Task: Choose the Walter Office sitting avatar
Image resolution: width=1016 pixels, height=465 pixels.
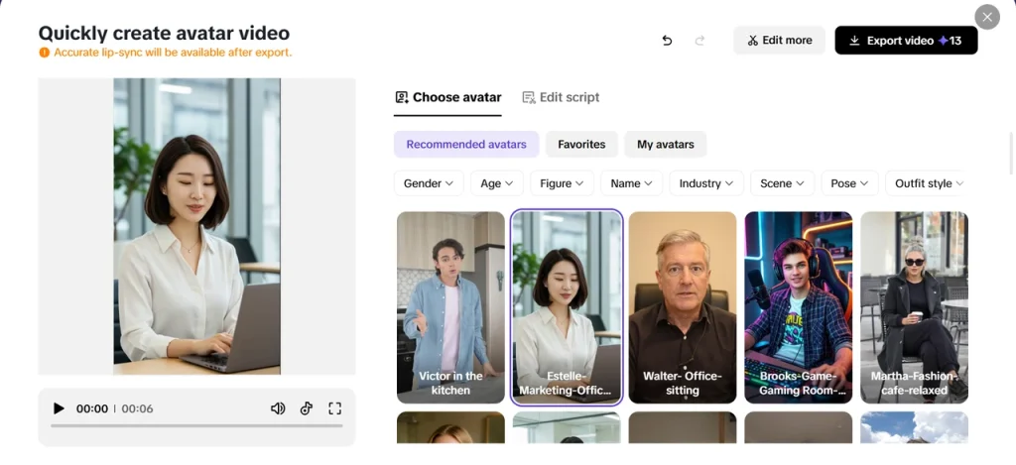Action: point(683,307)
